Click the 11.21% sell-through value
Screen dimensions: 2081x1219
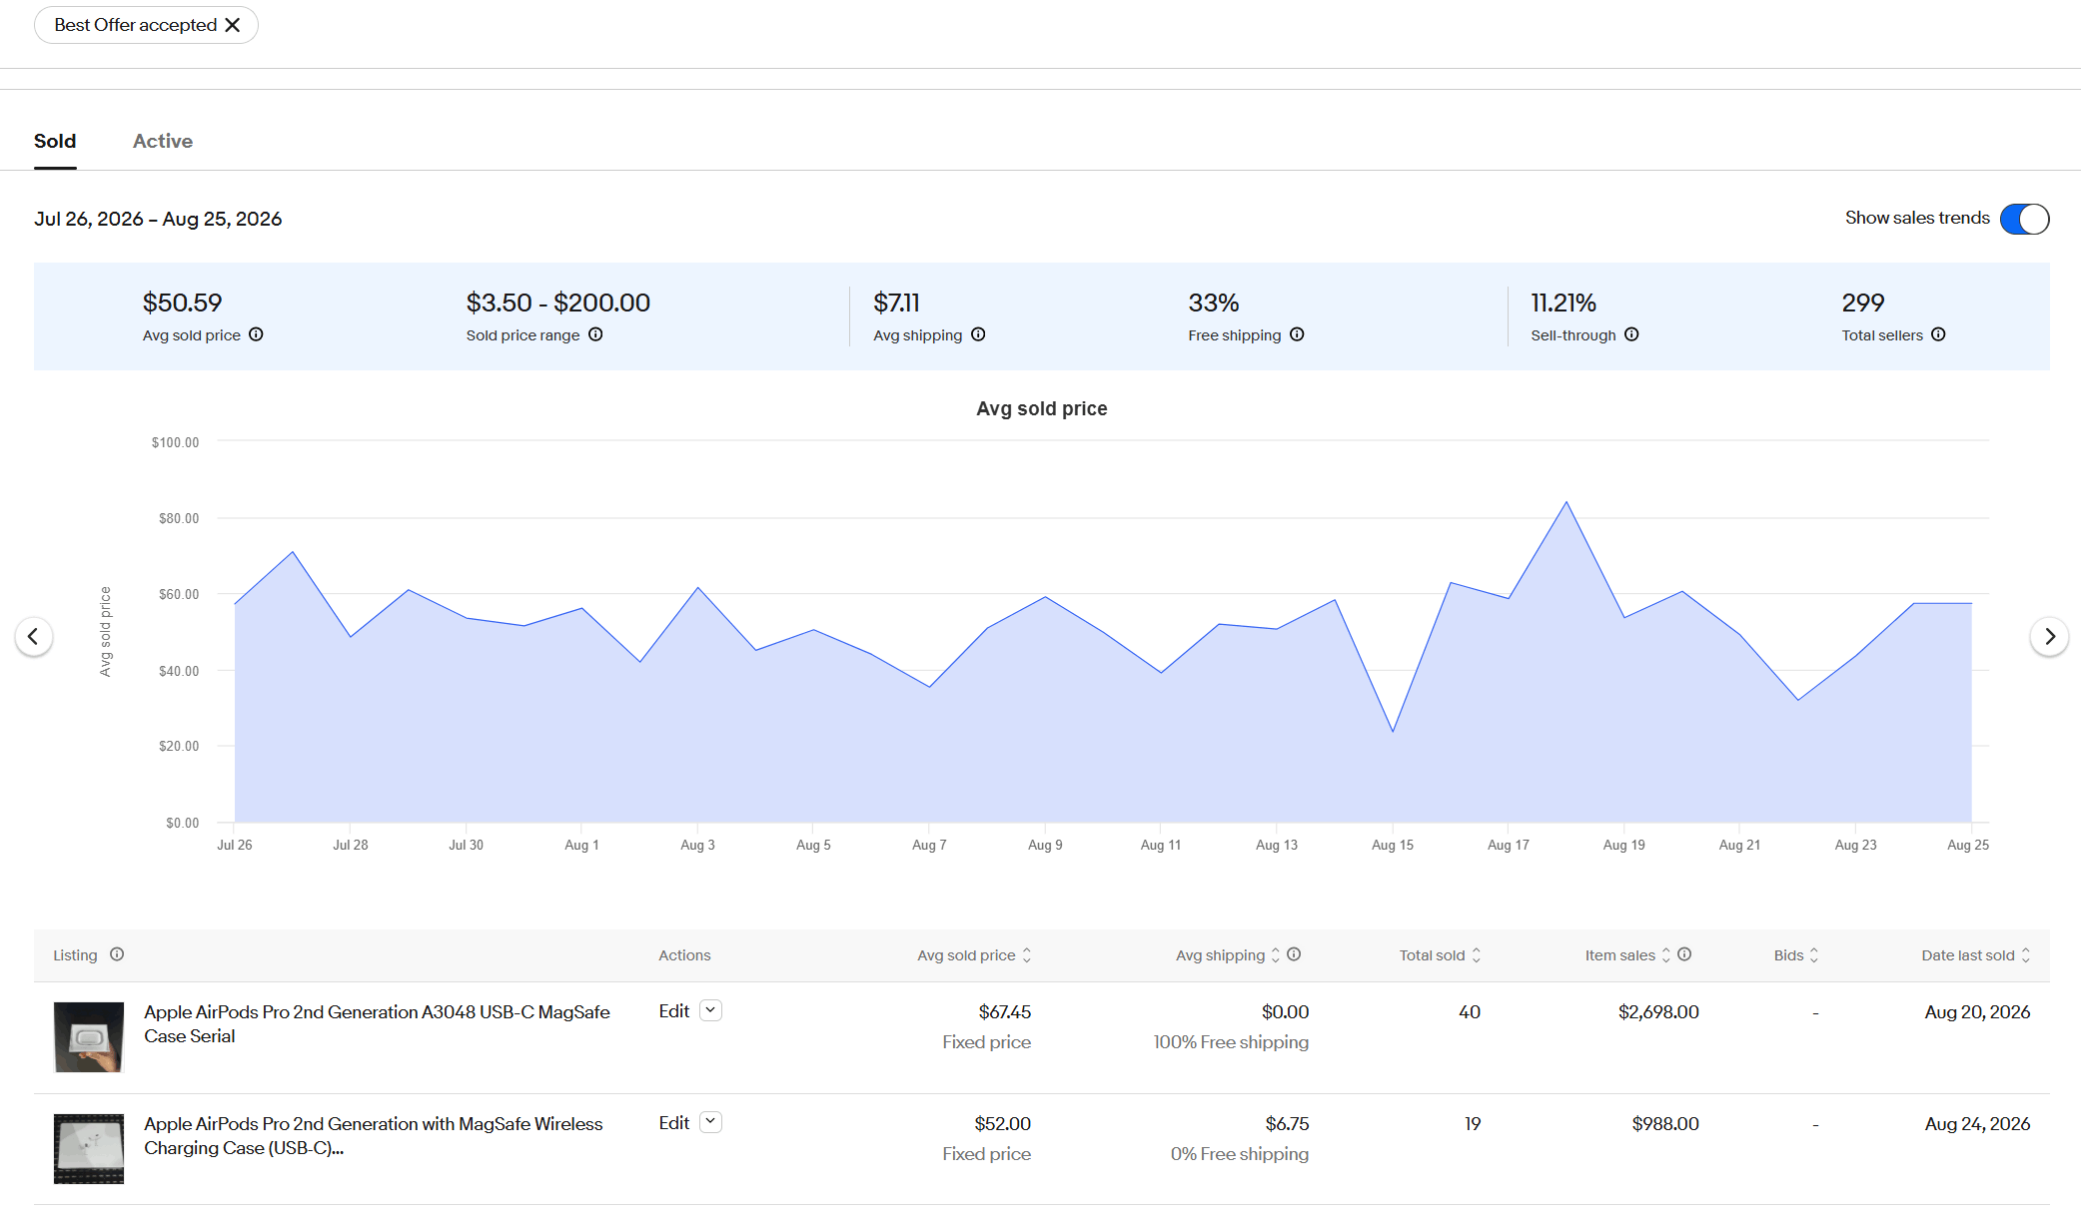pyautogui.click(x=1563, y=303)
